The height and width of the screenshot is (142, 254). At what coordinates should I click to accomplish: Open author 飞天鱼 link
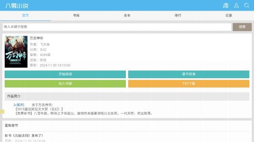pyautogui.click(x=45, y=44)
